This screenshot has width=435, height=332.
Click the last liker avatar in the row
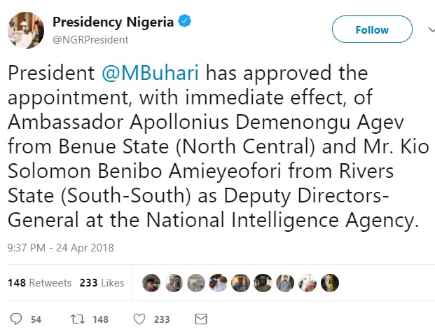click(x=330, y=282)
